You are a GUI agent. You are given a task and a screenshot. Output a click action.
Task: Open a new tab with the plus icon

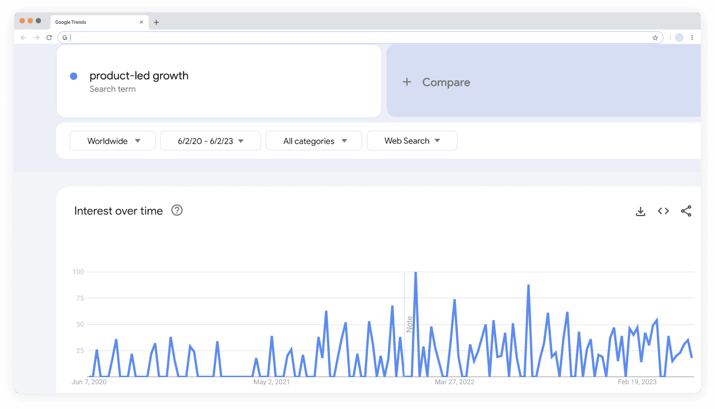click(x=156, y=22)
